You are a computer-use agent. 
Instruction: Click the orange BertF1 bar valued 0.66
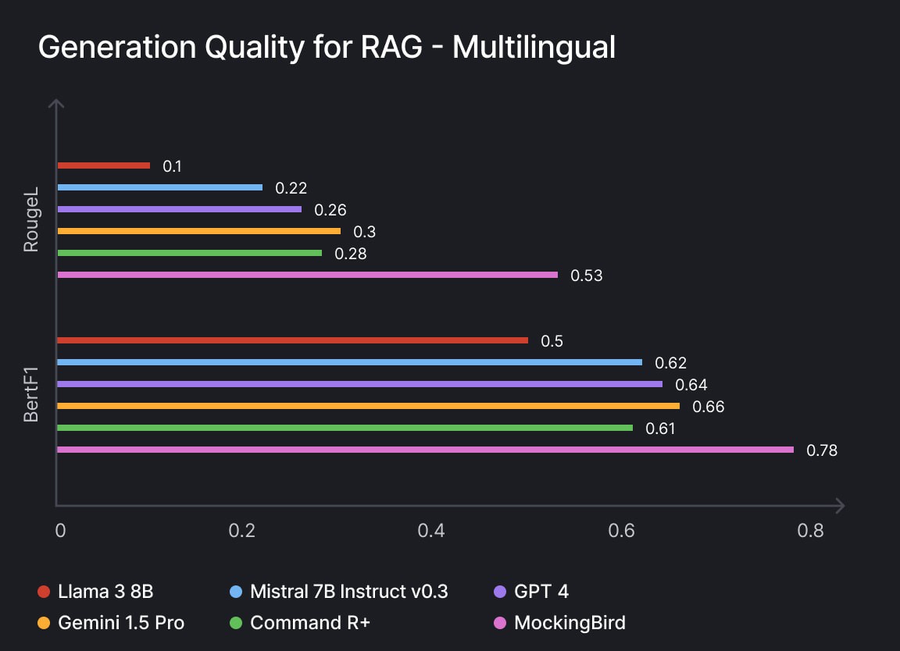tap(369, 406)
